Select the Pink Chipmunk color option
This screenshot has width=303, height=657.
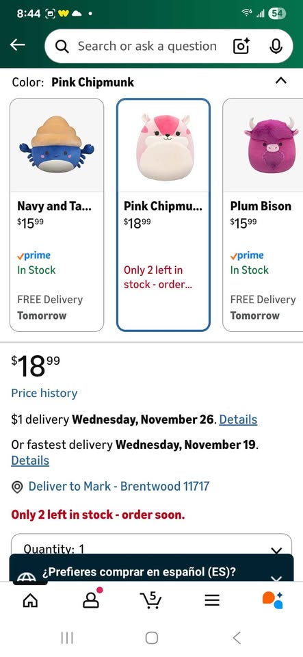(163, 215)
